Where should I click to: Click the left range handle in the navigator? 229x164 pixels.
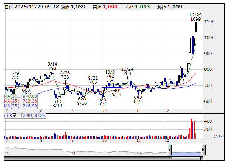pos(169,150)
